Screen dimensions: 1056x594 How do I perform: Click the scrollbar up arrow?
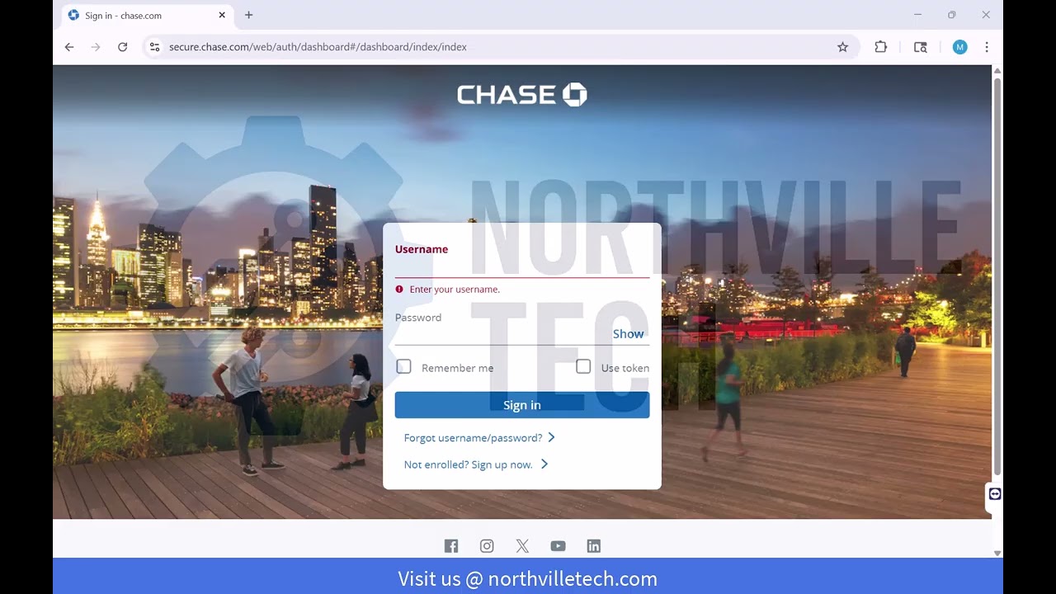pyautogui.click(x=997, y=72)
